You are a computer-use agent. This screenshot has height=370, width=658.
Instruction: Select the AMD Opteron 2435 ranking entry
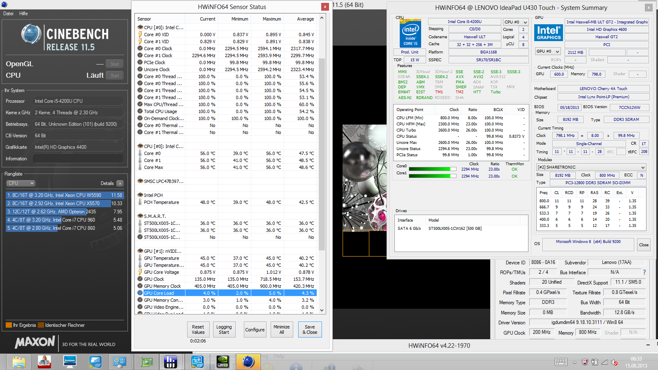[65, 212]
